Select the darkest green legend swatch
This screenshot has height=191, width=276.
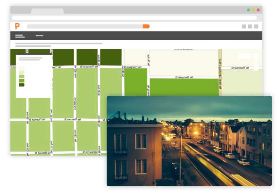pos(22,85)
